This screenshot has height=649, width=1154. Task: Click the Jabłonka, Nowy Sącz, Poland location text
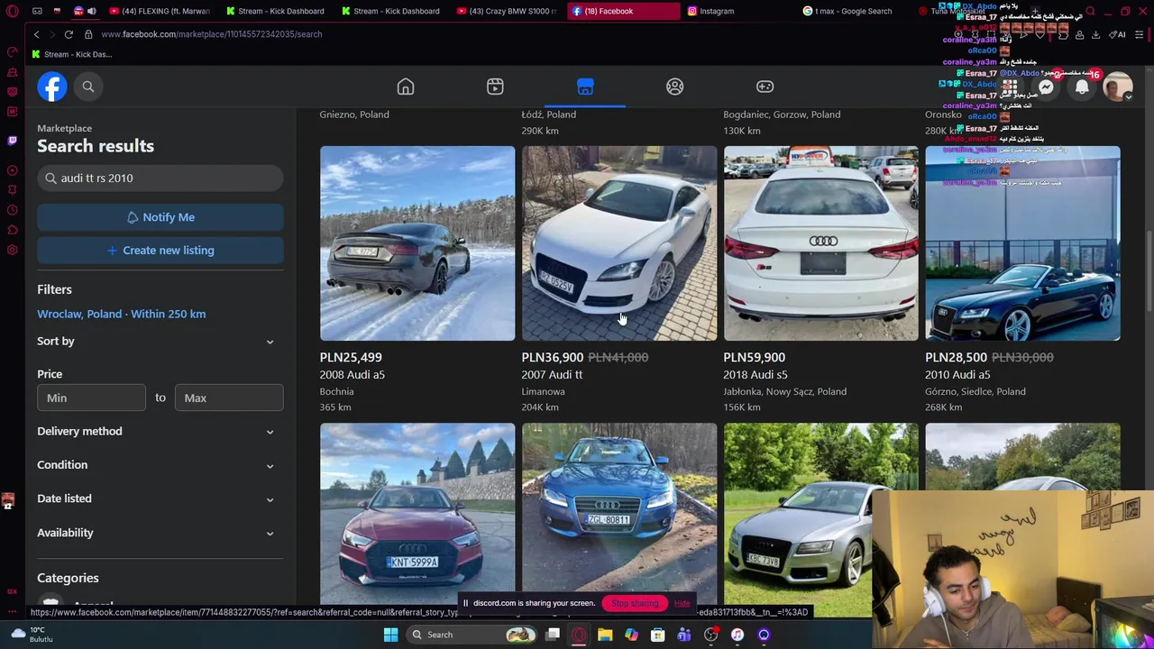pyautogui.click(x=784, y=391)
